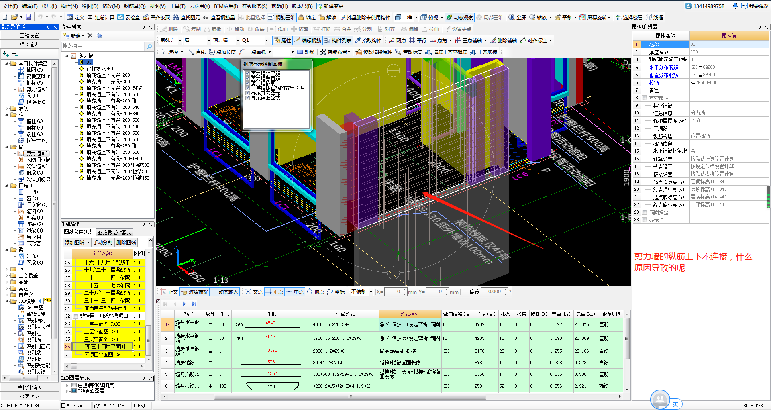The height and width of the screenshot is (410, 771).
Task: Select the 直线 line drawing tool
Action: point(197,52)
